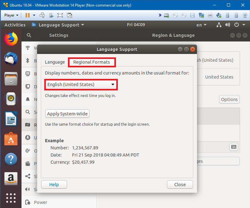Image resolution: width=250 pixels, height=208 pixels.
Task: Expand the English (United States) format dropdown
Action: coord(81,85)
